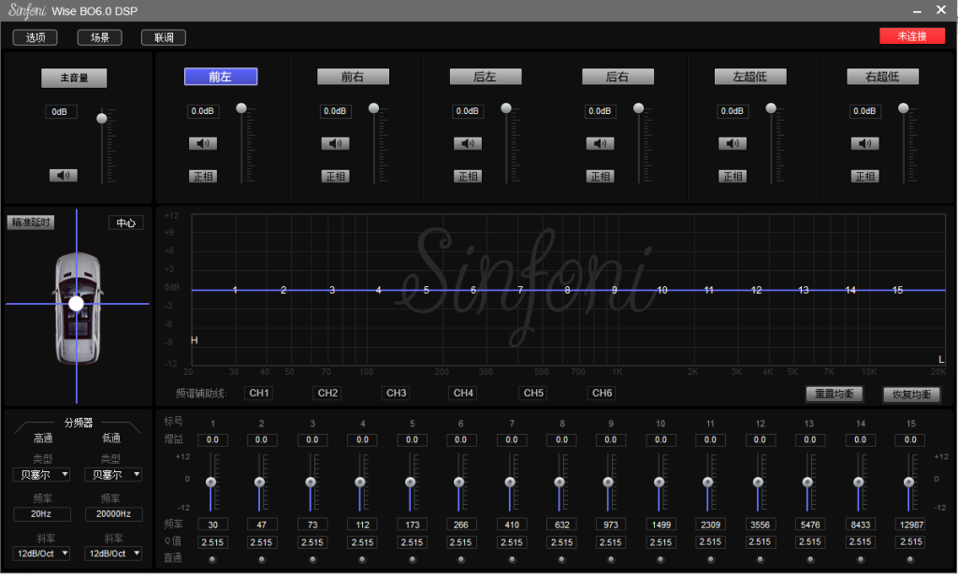Screen dimensions: 958x575
Task: Open low-pass slope dropdown 12dB/Oct
Action: 113,553
